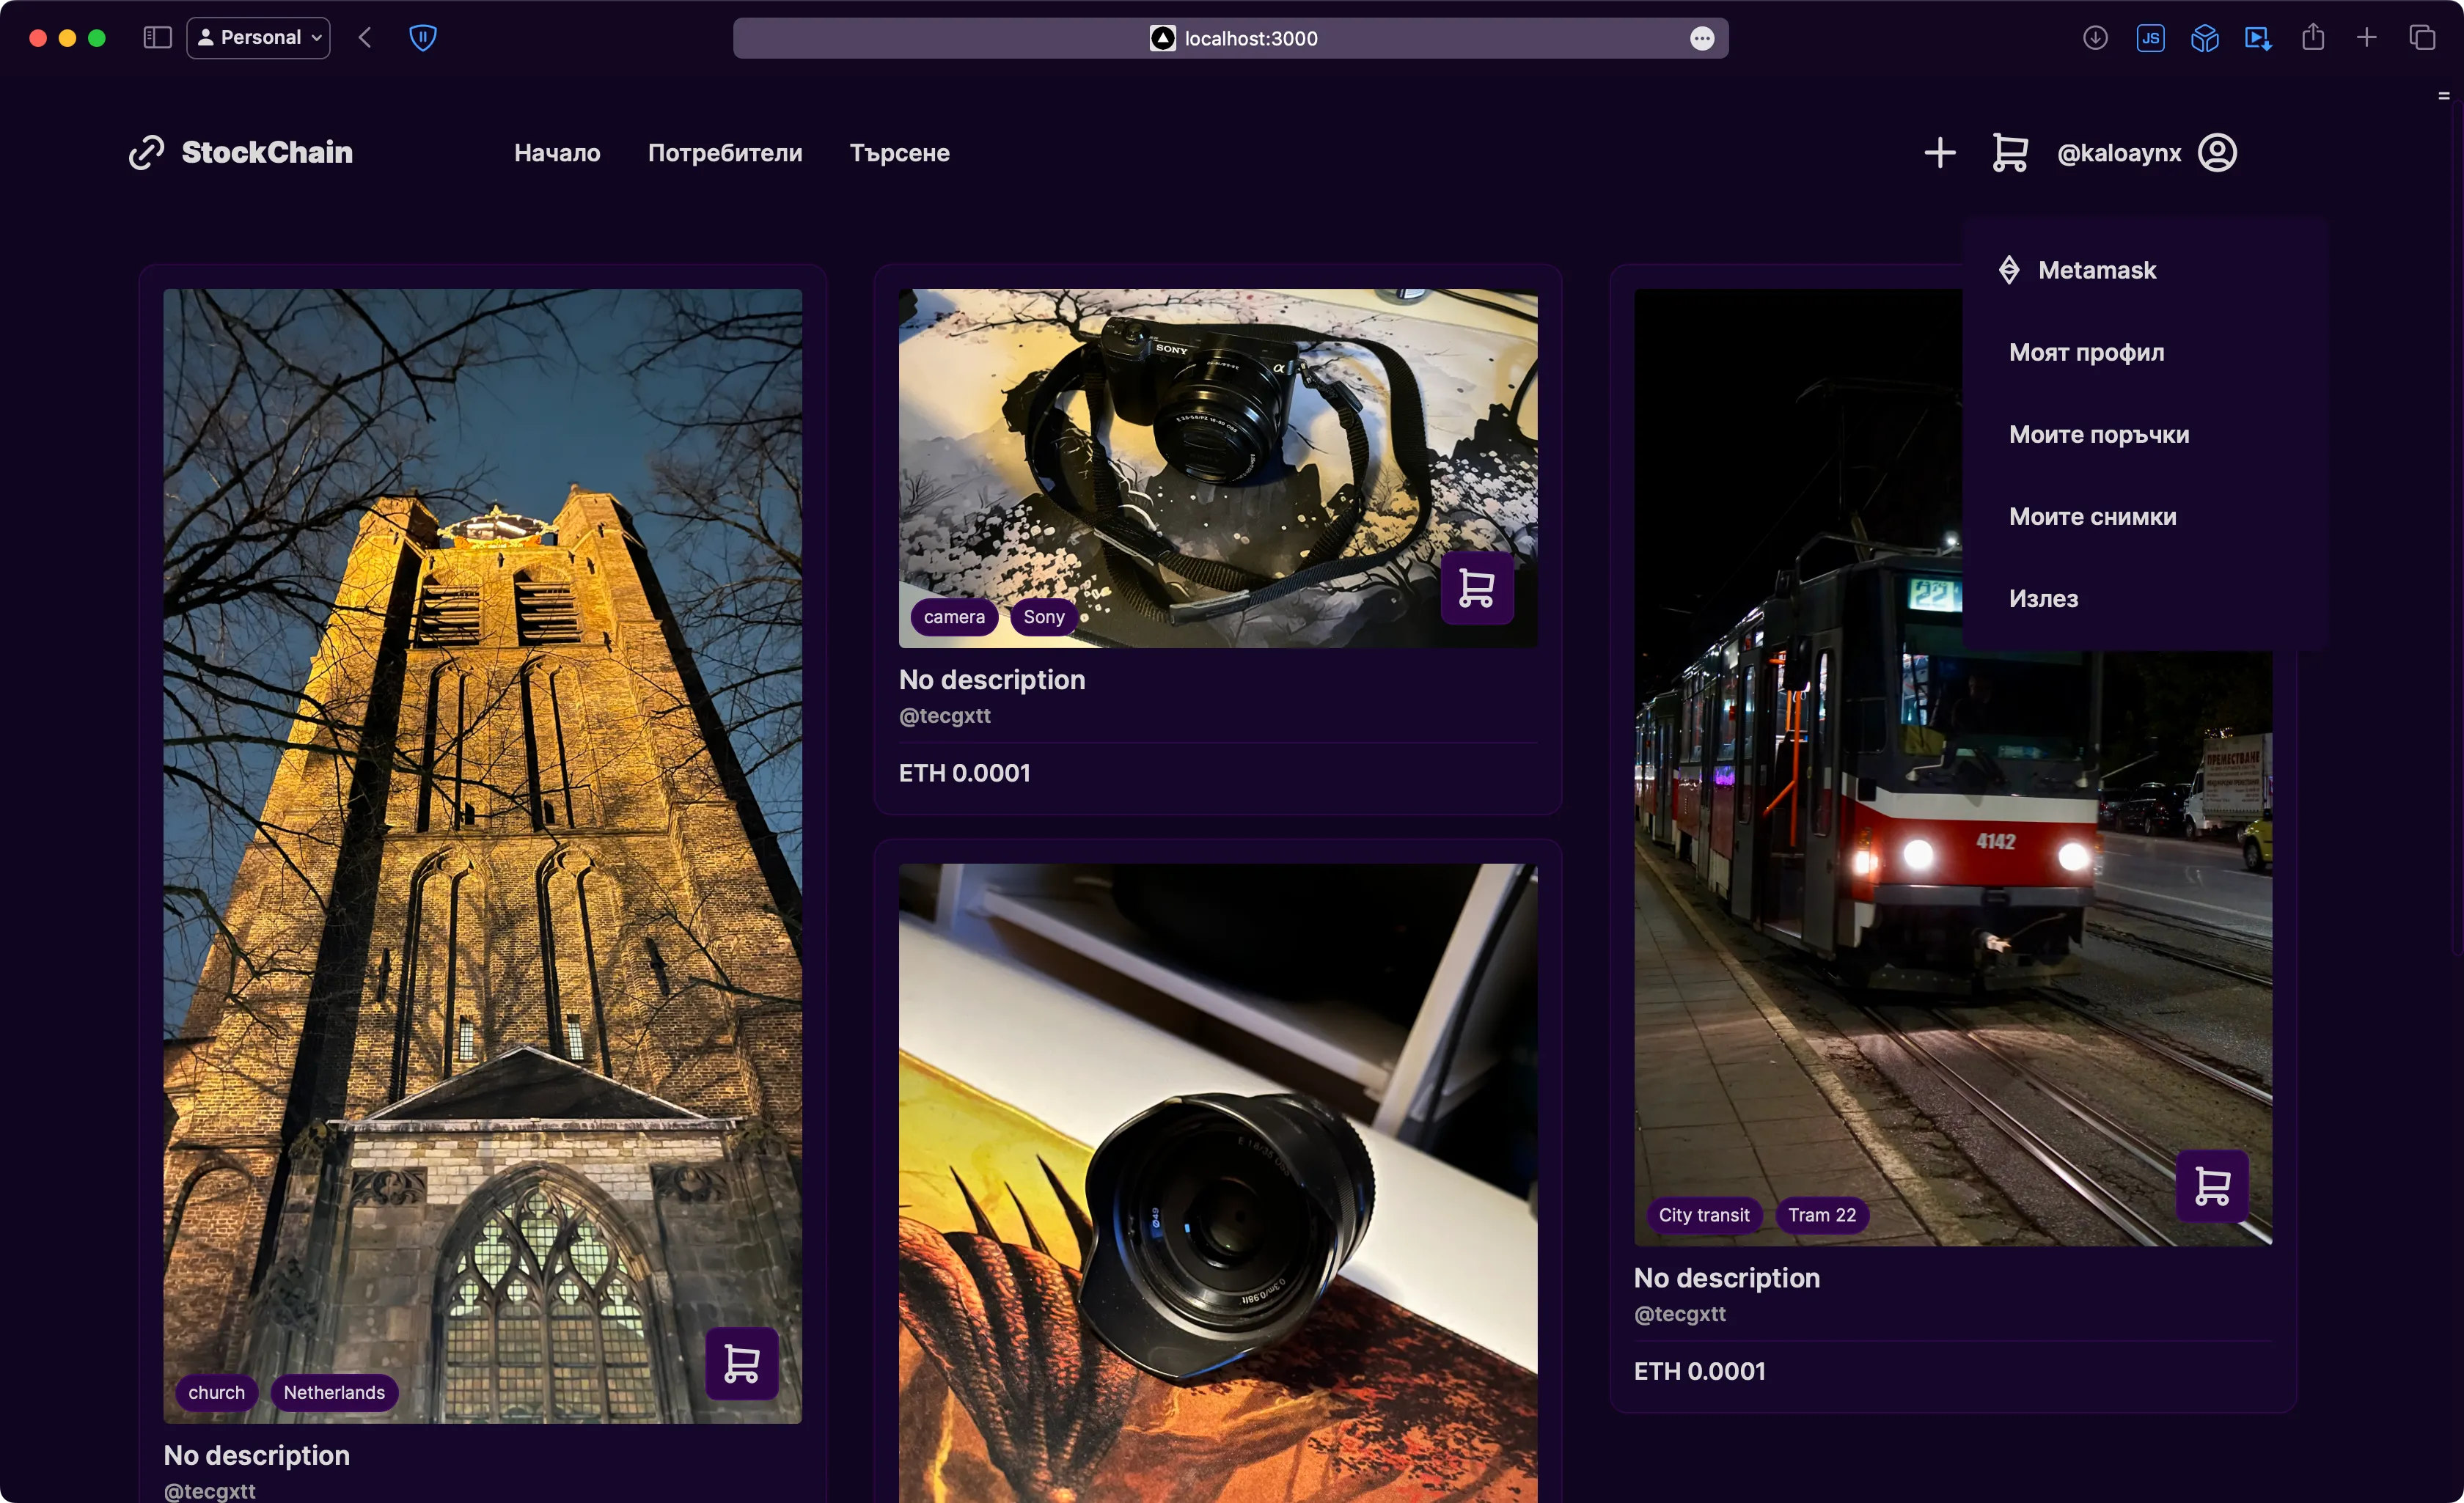Click ETH 0.0001 on the camera card
This screenshot has height=1503, width=2464.
pyautogui.click(x=965, y=773)
